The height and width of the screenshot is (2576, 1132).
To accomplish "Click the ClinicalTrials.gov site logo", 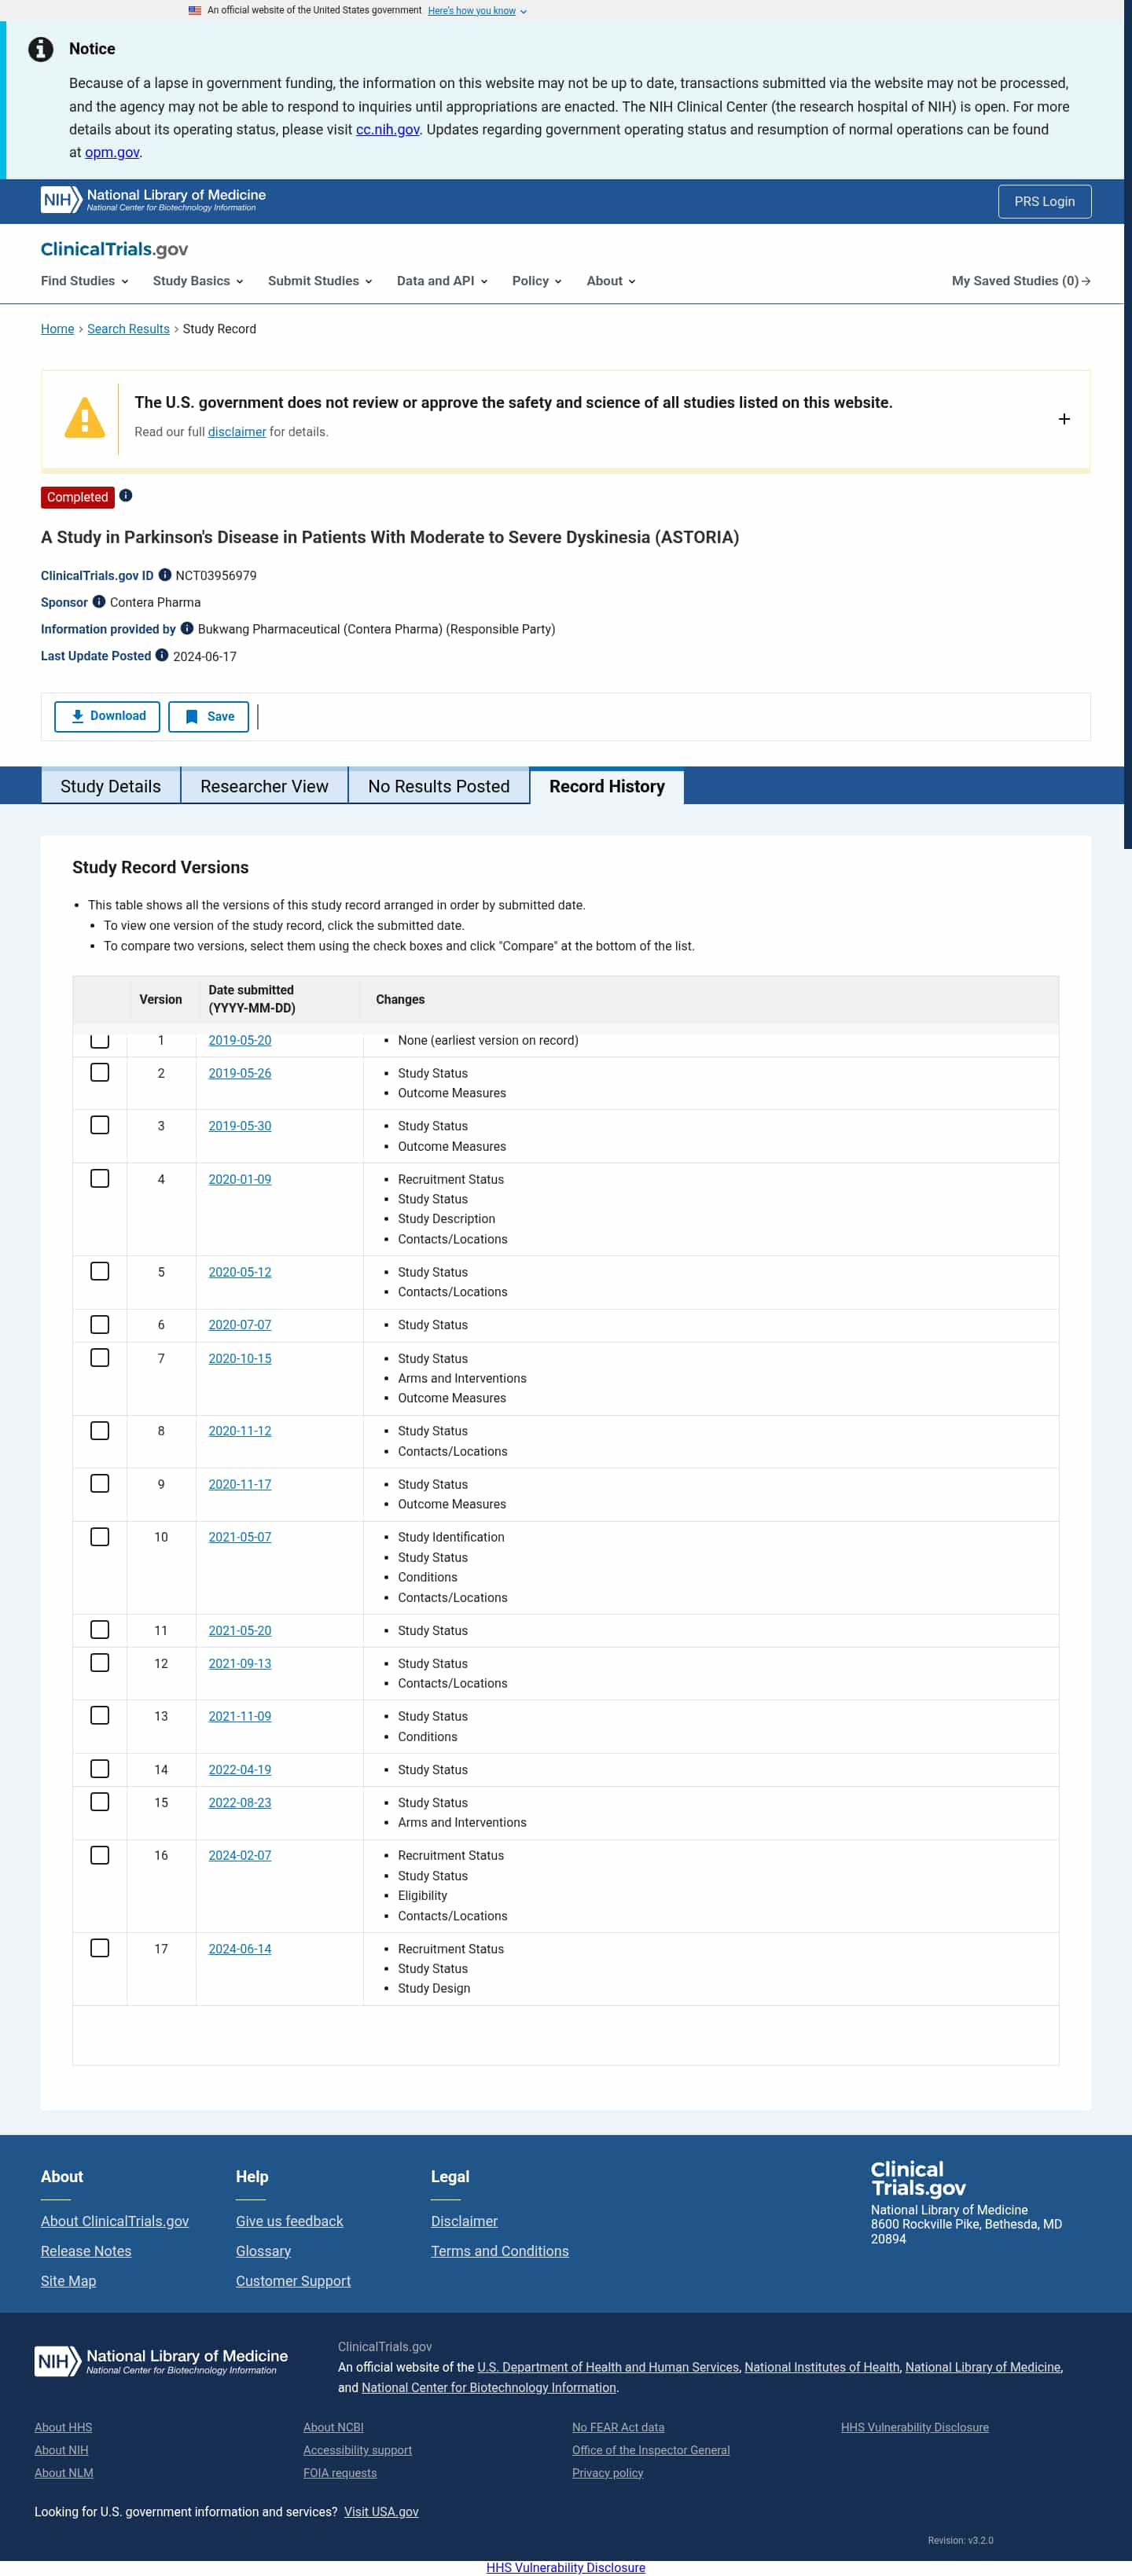I will point(114,249).
